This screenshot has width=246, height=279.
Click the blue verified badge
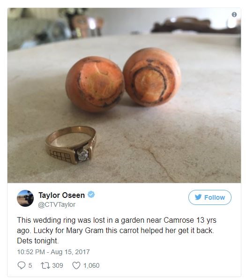[91, 195]
